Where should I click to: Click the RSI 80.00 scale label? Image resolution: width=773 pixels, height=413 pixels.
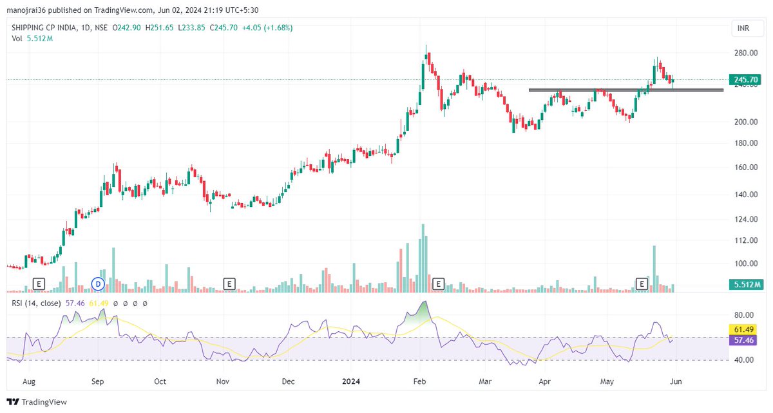coord(744,315)
